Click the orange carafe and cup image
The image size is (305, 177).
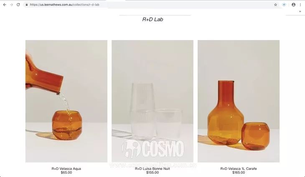239,101
